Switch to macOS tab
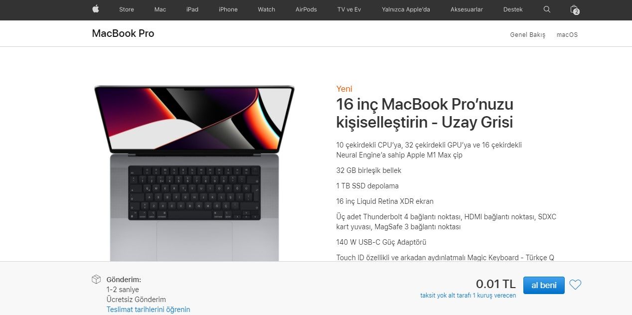The height and width of the screenshot is (315, 632). [x=567, y=35]
